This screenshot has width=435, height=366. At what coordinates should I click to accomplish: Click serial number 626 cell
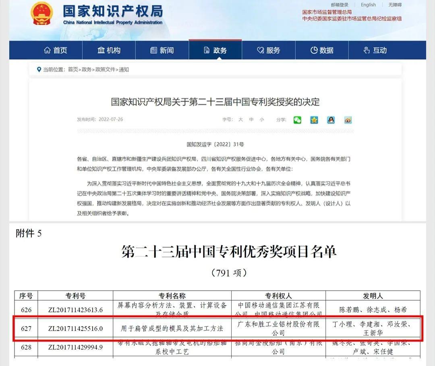[x=26, y=310]
